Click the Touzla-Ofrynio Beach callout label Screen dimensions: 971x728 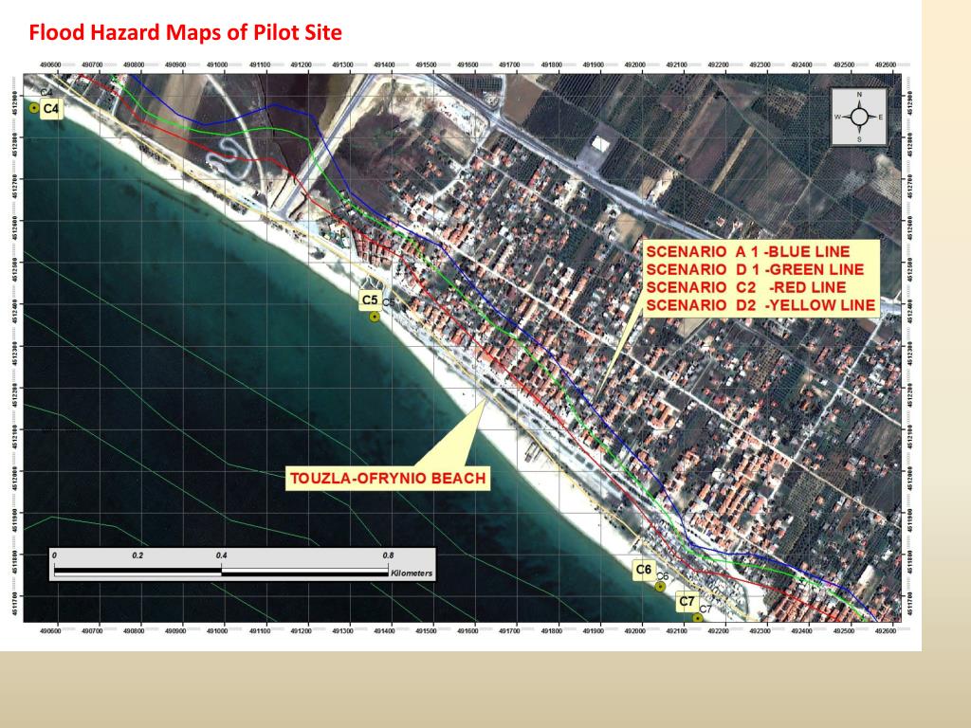tap(388, 479)
